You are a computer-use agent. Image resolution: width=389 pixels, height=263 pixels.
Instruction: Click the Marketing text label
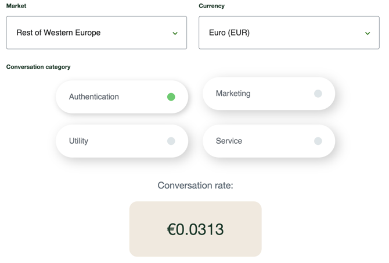click(x=233, y=93)
